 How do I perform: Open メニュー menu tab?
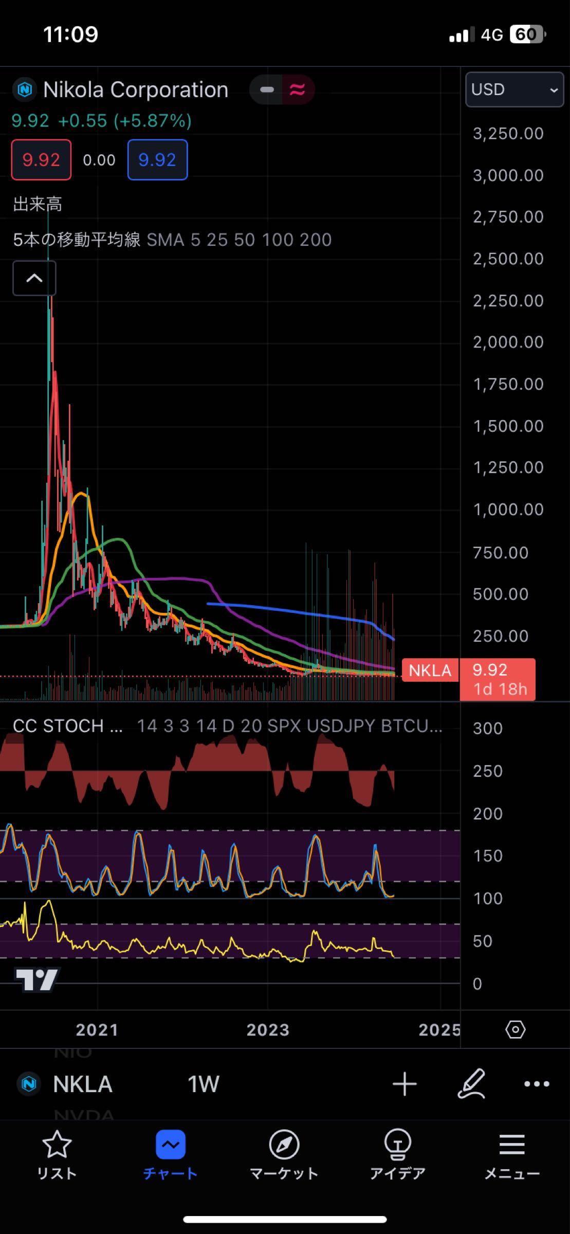(x=512, y=1155)
